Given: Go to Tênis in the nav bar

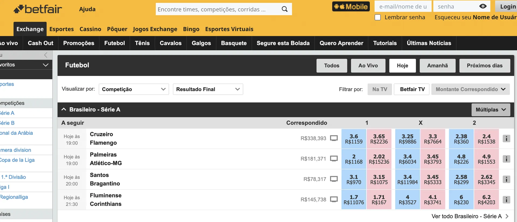Looking at the screenshot, I should 142,43.
